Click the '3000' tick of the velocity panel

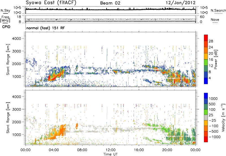[x=16, y=109]
